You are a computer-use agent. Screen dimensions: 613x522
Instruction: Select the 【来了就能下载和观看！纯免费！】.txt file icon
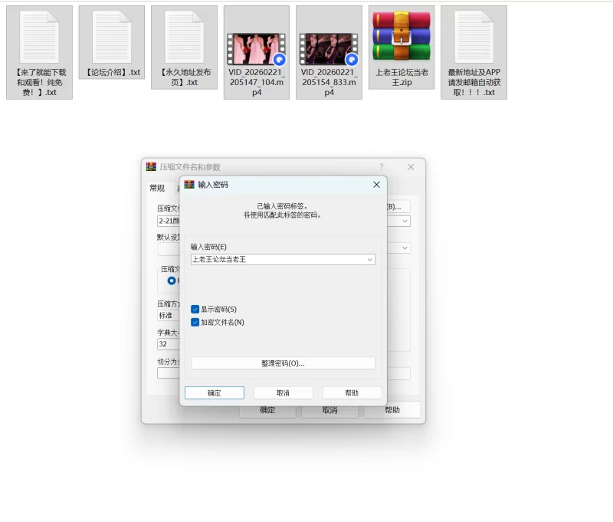(x=40, y=38)
